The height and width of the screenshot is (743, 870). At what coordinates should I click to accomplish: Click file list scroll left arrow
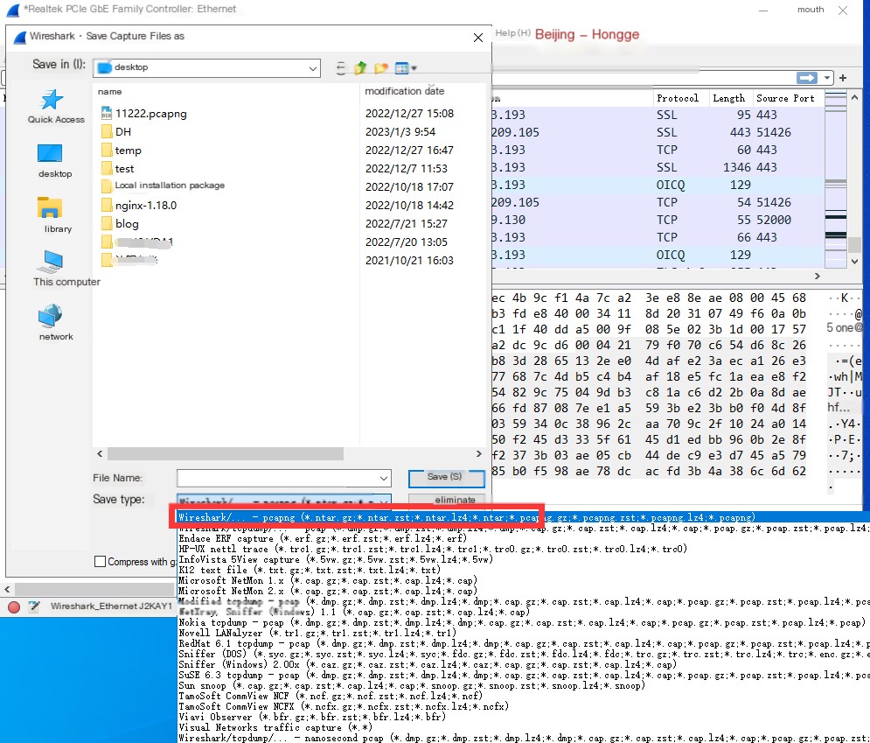point(100,453)
